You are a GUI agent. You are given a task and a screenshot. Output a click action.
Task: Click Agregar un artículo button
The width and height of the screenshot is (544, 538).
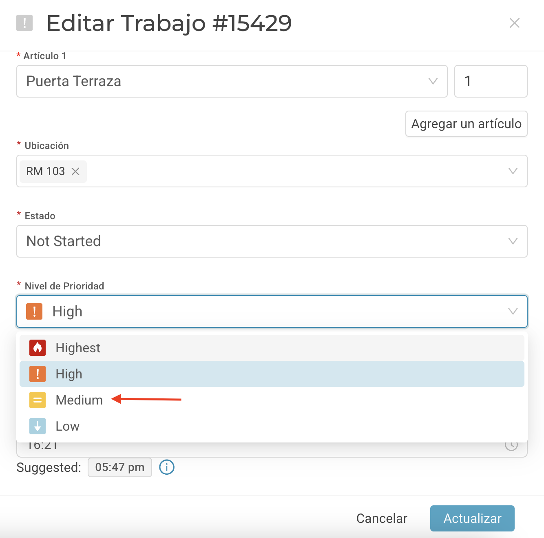pyautogui.click(x=467, y=124)
